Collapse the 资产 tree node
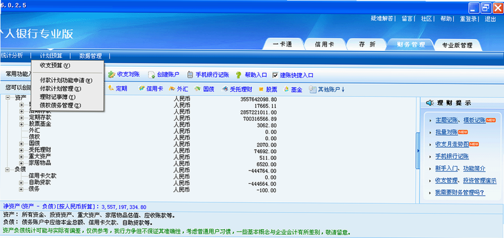 pos(8,98)
